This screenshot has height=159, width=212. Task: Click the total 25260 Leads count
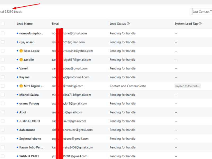(11, 12)
